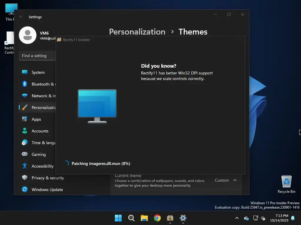Click the Settings back arrow
The width and height of the screenshot is (301, 225).
[x=21, y=17]
